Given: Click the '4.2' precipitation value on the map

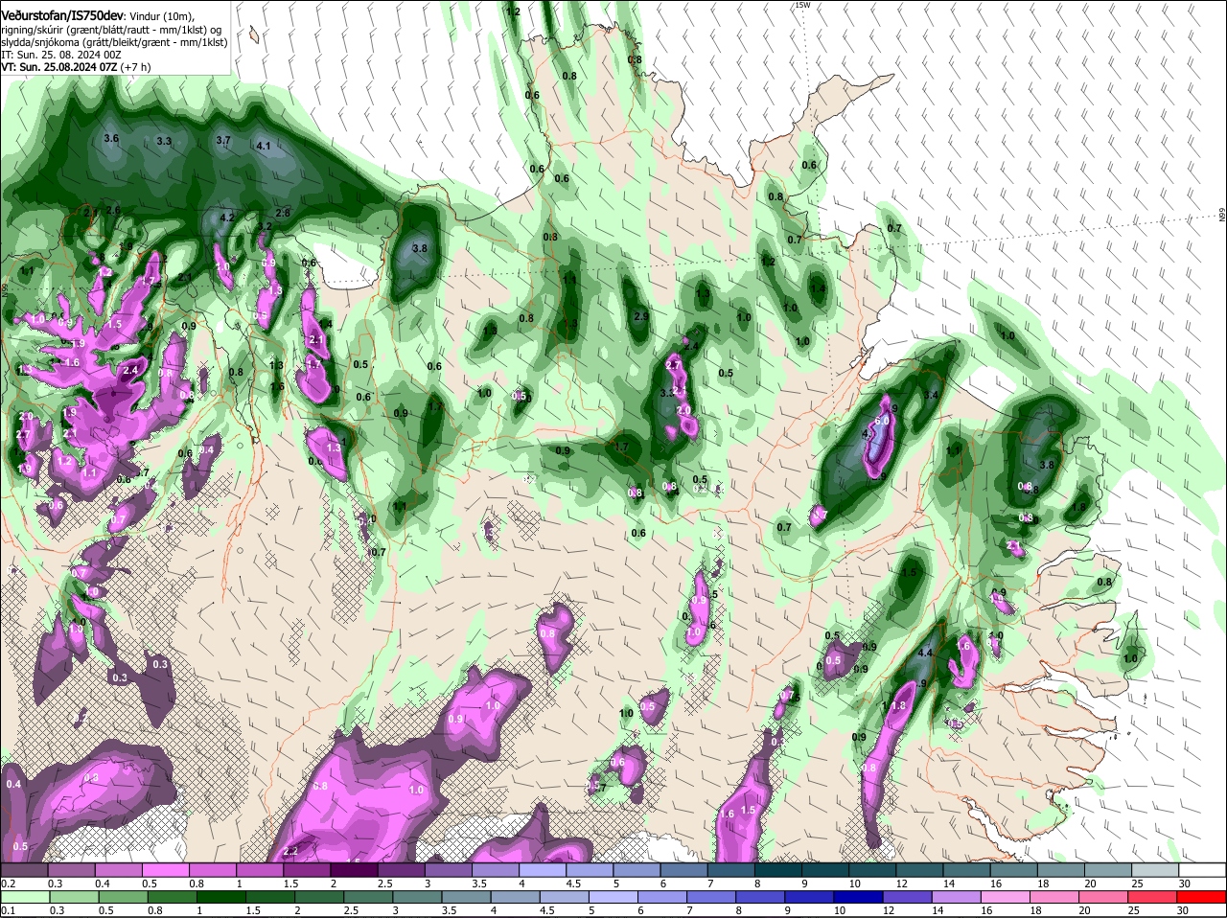Looking at the screenshot, I should (x=227, y=218).
